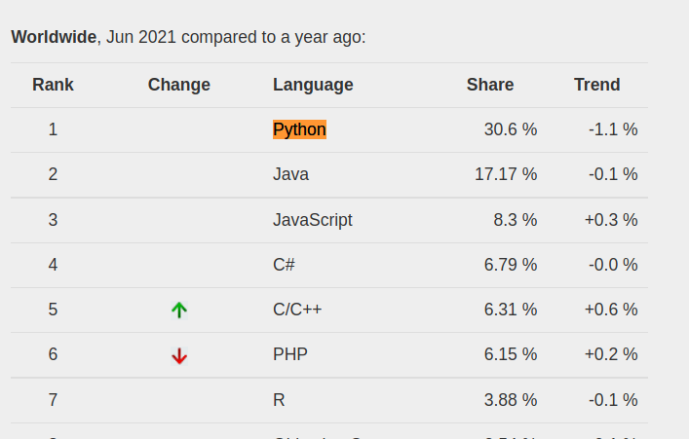The image size is (689, 439).
Task: Click the Share column header
Action: (x=490, y=85)
